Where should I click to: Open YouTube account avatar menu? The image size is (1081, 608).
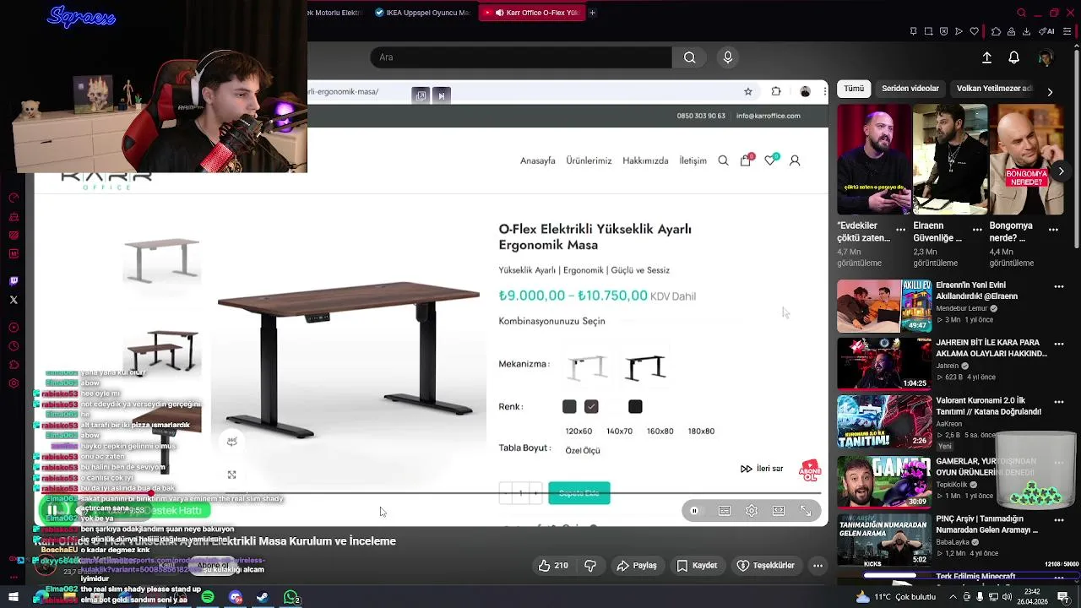click(1046, 57)
